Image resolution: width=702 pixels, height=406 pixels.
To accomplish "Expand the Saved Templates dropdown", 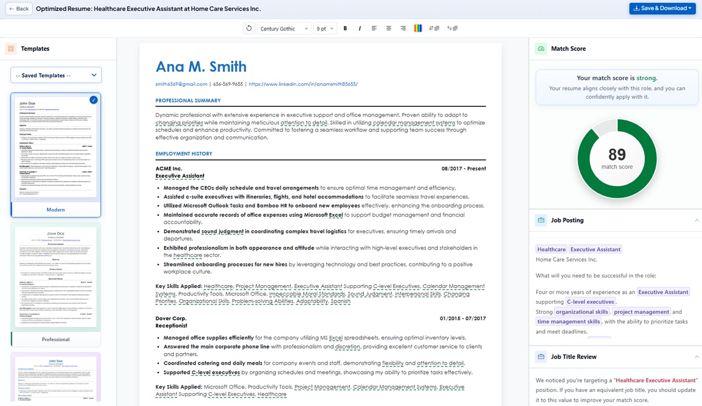I will (x=56, y=75).
